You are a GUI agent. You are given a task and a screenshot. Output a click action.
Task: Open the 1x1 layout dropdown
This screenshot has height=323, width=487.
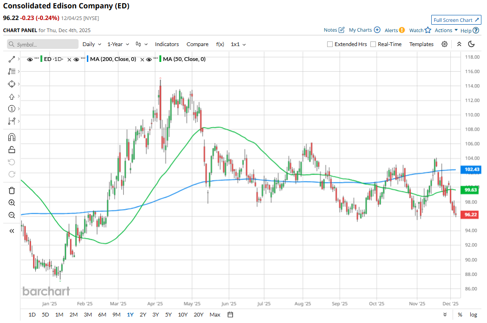coord(238,44)
